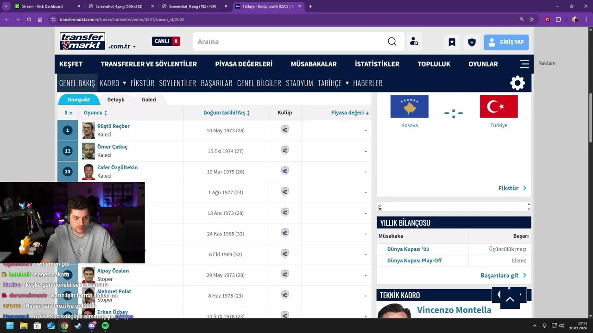593x333 pixels.
Task: Switch to Detaylı squad view tab
Action: pos(116,99)
